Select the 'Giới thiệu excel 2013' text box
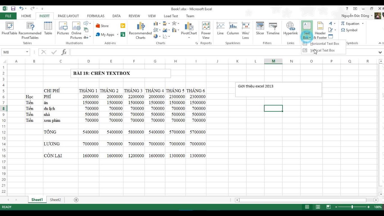The image size is (384, 216). tap(278, 89)
